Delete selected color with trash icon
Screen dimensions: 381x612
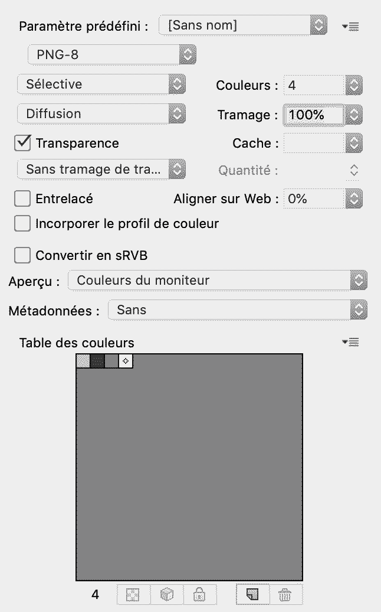[285, 595]
